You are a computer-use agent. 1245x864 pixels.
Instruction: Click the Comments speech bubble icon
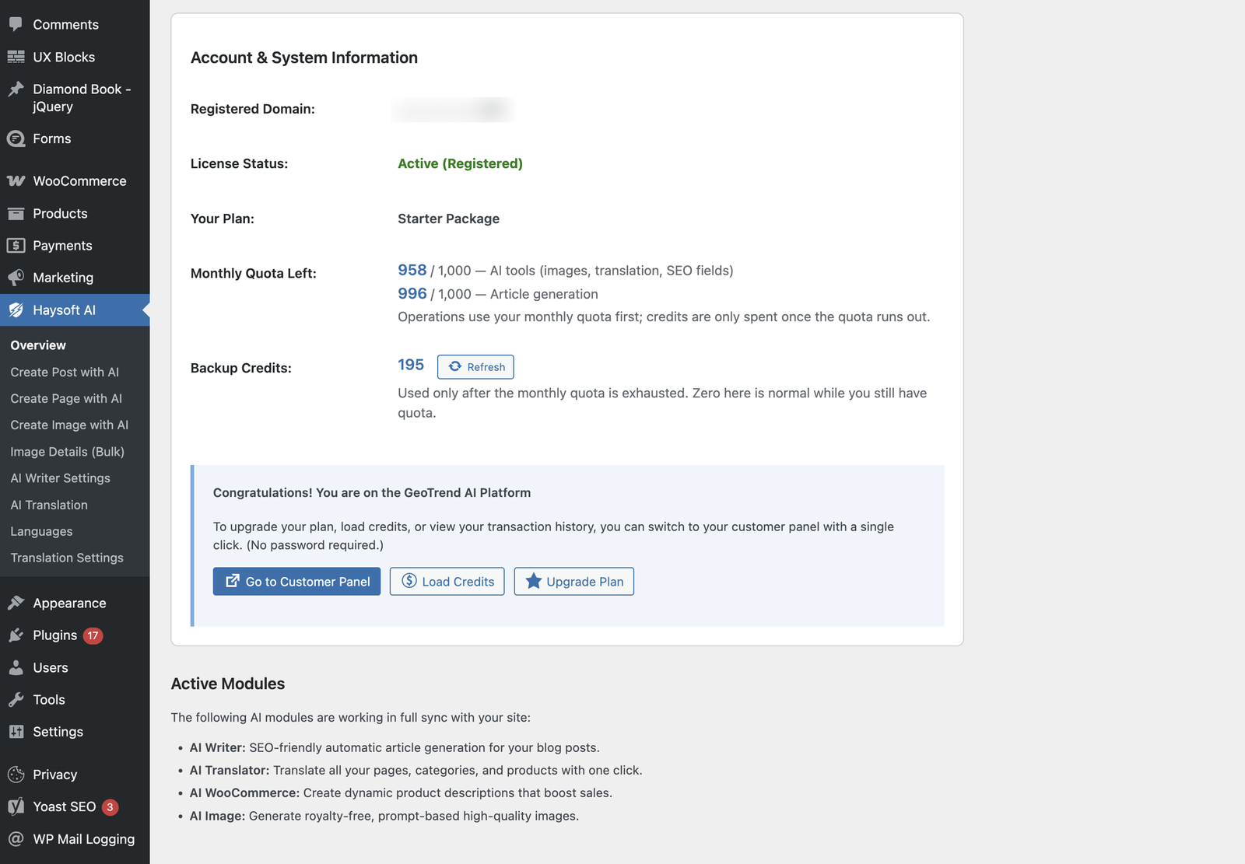[x=16, y=24]
